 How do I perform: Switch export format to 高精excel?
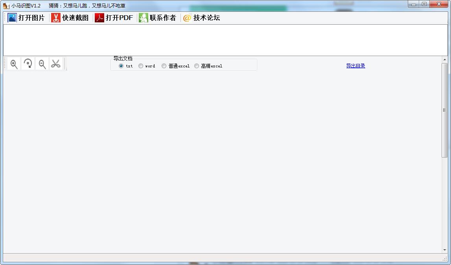click(x=197, y=66)
